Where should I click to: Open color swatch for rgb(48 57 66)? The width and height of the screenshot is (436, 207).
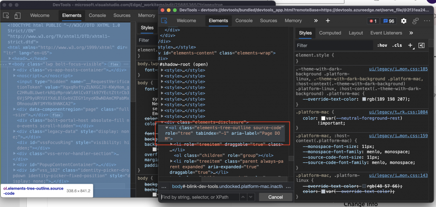click(x=364, y=186)
